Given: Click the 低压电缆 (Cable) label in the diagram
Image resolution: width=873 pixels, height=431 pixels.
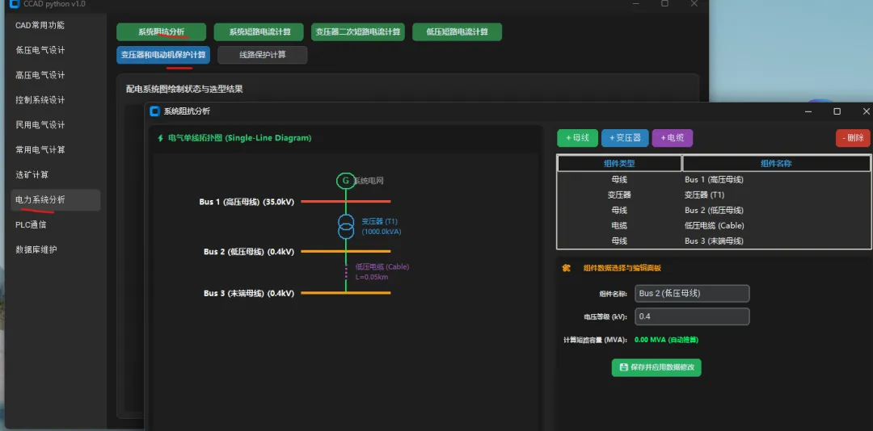Looking at the screenshot, I should click(x=382, y=267).
